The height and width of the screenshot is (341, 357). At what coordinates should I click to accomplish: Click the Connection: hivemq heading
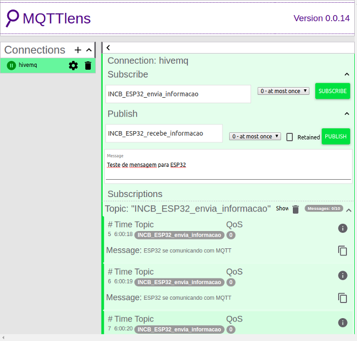[148, 61]
